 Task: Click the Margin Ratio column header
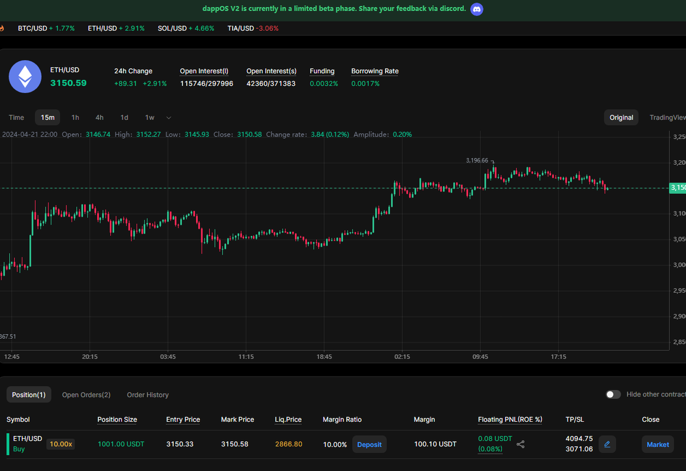[342, 419]
